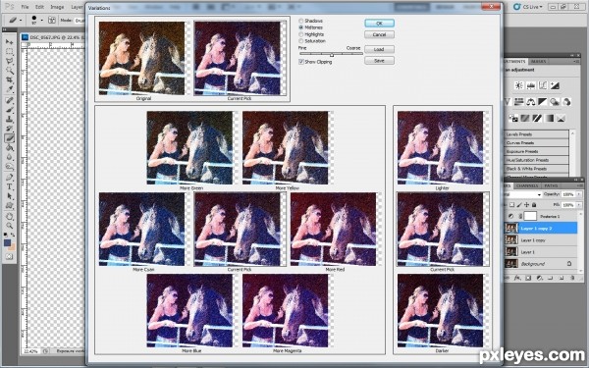Adjust the Fine/Coarse slider handle
Viewport: 589px width, 368px height.
tap(332, 55)
